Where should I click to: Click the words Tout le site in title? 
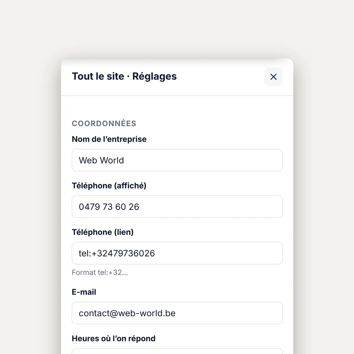pyautogui.click(x=98, y=76)
